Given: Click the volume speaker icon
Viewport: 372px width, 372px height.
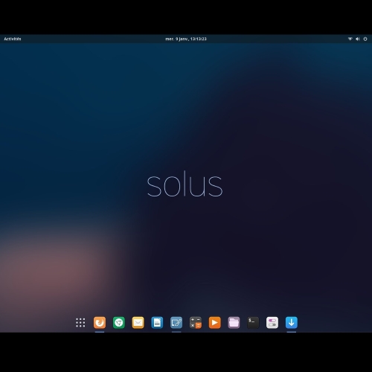Looking at the screenshot, I should tap(358, 39).
